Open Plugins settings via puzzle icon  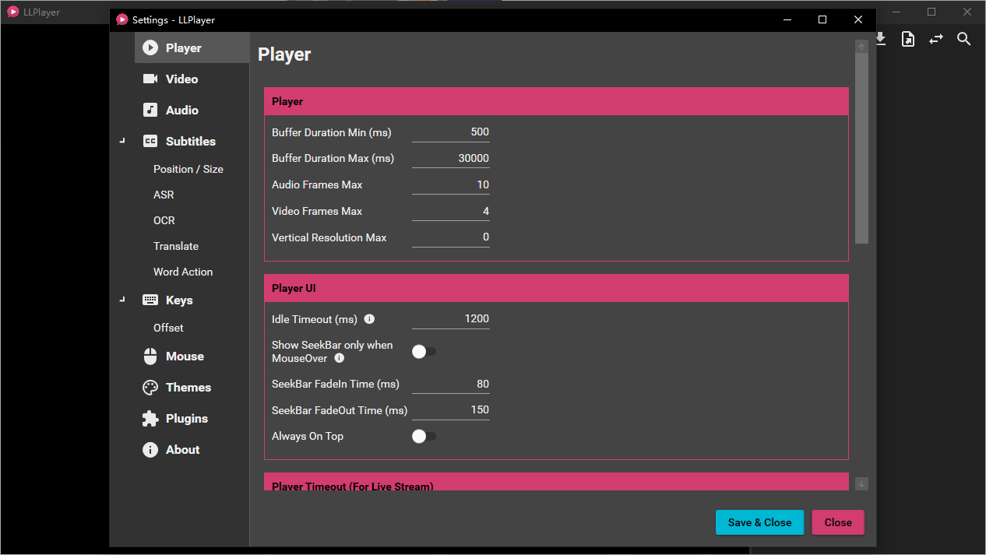(150, 419)
